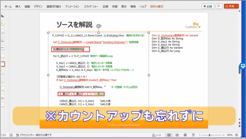The width and height of the screenshot is (246, 139).
Task: Click the 記録 record button
Action: (208, 6)
